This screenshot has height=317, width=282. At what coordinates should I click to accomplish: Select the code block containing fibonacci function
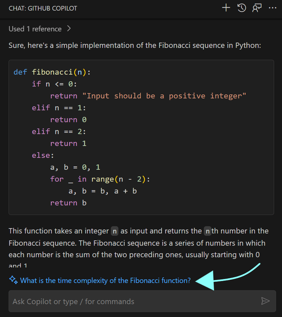click(141, 137)
